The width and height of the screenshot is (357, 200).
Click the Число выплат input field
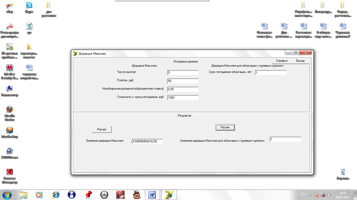(183, 73)
